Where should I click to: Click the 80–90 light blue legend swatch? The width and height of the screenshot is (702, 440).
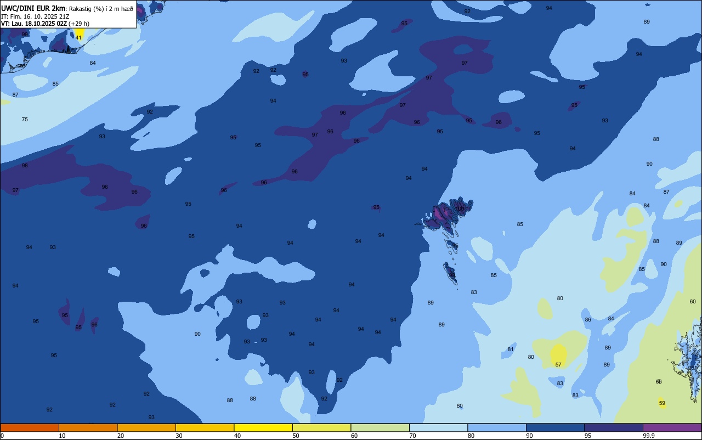click(x=497, y=427)
